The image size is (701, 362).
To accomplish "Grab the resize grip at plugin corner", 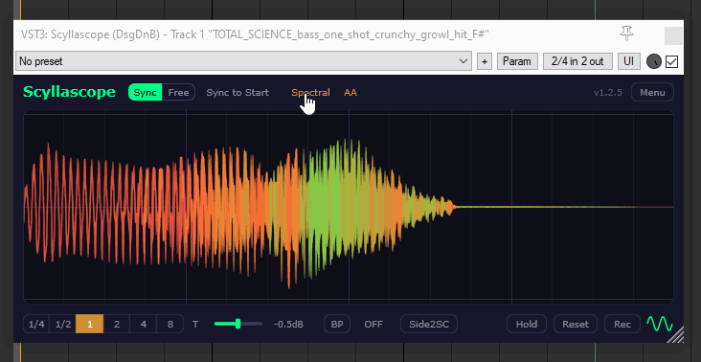I will [x=675, y=335].
